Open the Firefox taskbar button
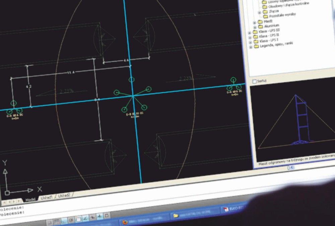The height and width of the screenshot is (226, 335). [x=144, y=220]
